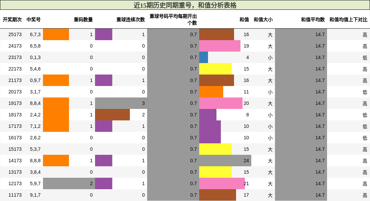Select period cell 24173

[15, 46]
